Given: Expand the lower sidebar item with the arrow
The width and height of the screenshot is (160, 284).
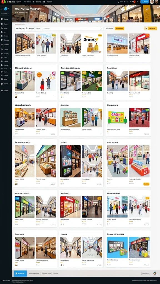Looking at the screenshot, I should (x=10, y=84).
